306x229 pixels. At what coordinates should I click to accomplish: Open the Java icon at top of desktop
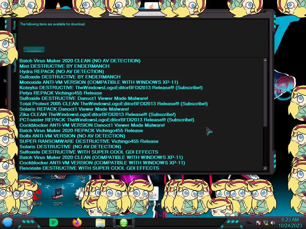point(152,6)
